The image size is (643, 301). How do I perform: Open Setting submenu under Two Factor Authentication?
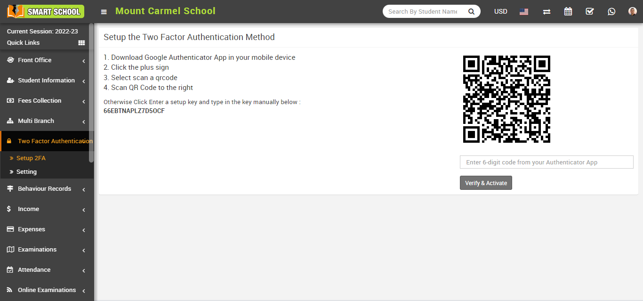[26, 172]
